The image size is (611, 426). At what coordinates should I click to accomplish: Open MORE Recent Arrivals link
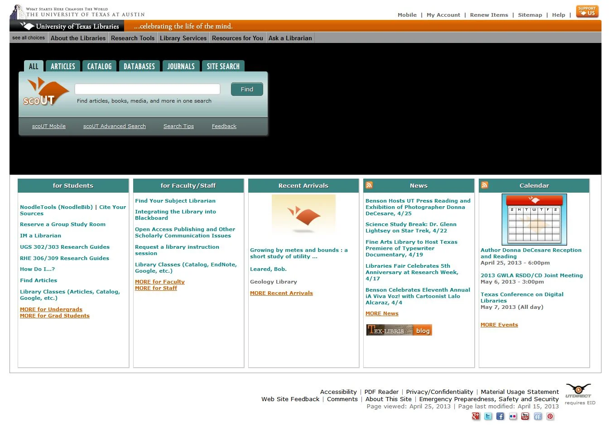coord(281,293)
